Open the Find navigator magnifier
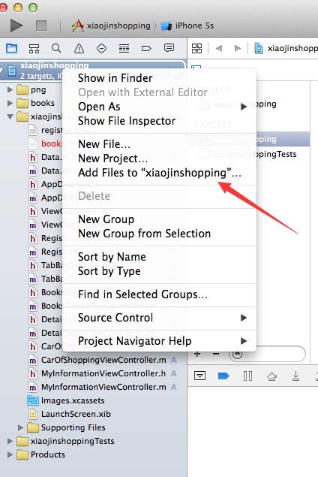The width and height of the screenshot is (318, 477). (x=56, y=48)
